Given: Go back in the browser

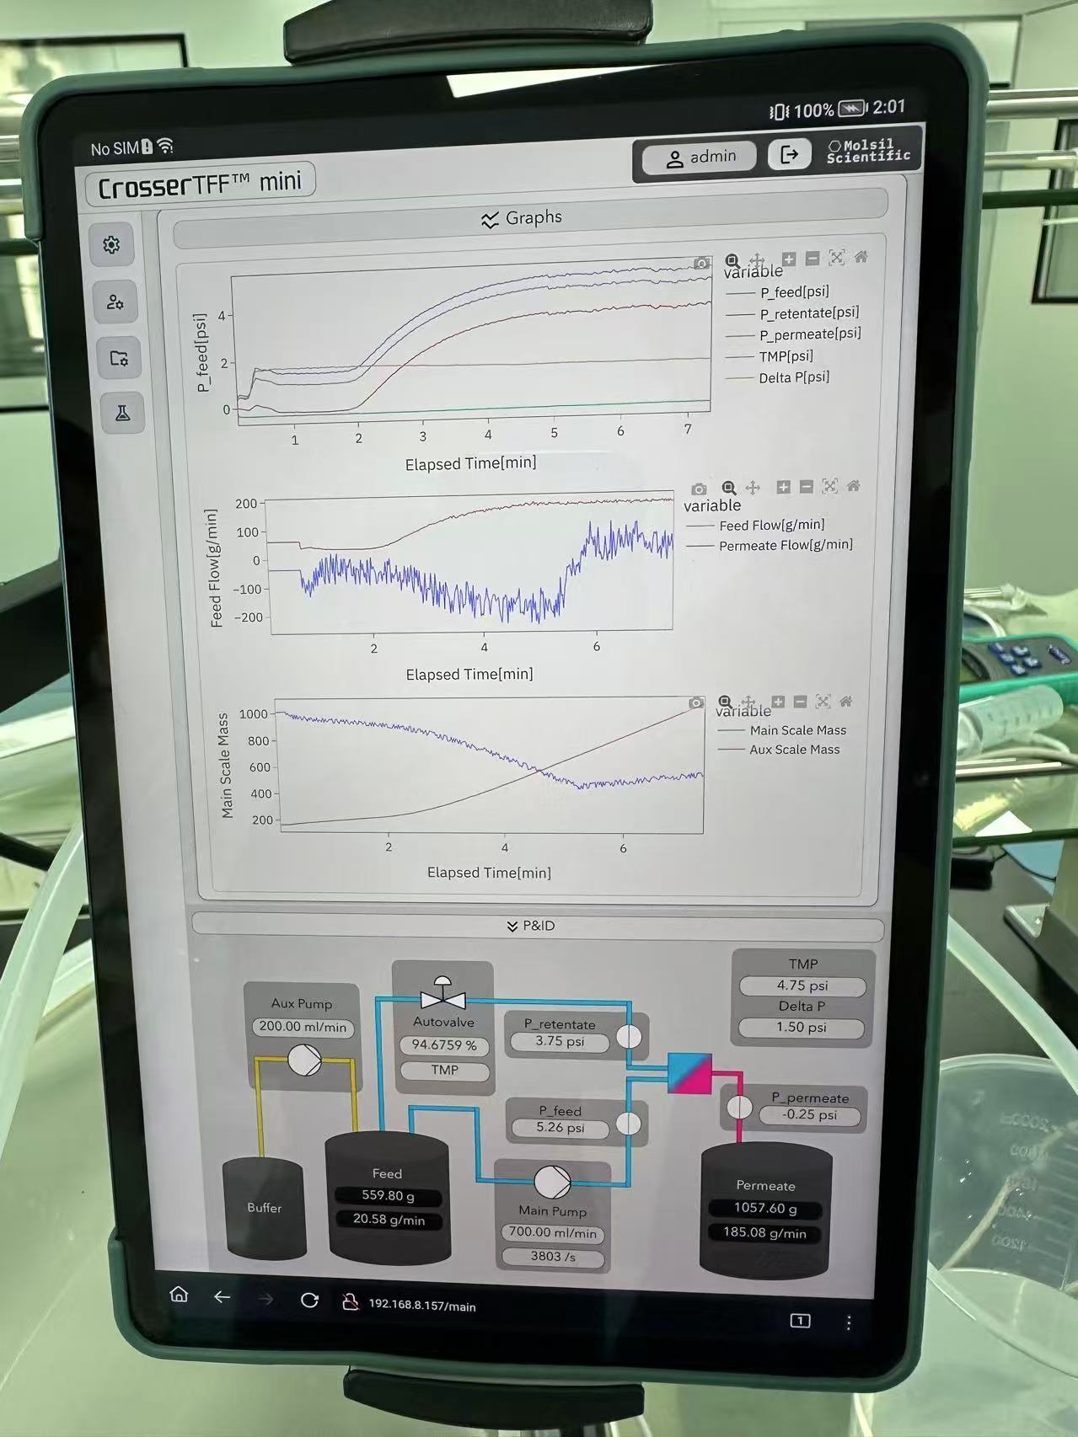Looking at the screenshot, I should [x=222, y=1297].
